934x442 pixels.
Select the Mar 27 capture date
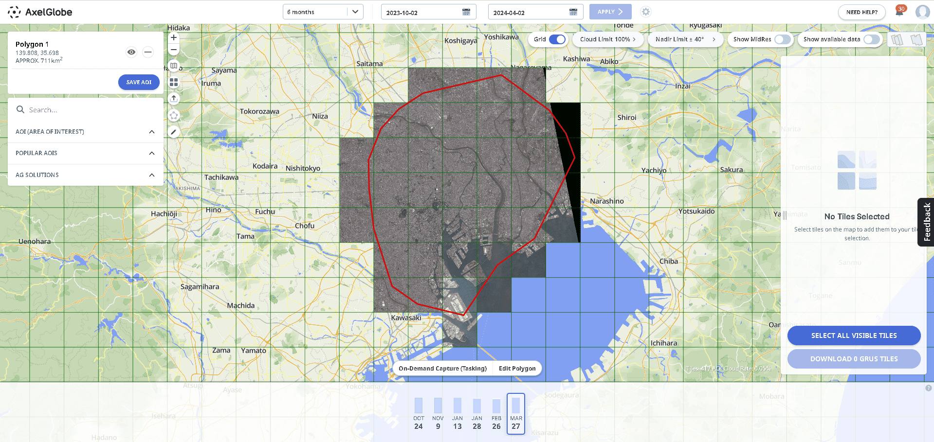point(516,414)
